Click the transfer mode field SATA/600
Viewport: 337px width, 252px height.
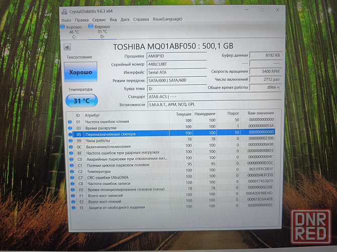(x=177, y=80)
